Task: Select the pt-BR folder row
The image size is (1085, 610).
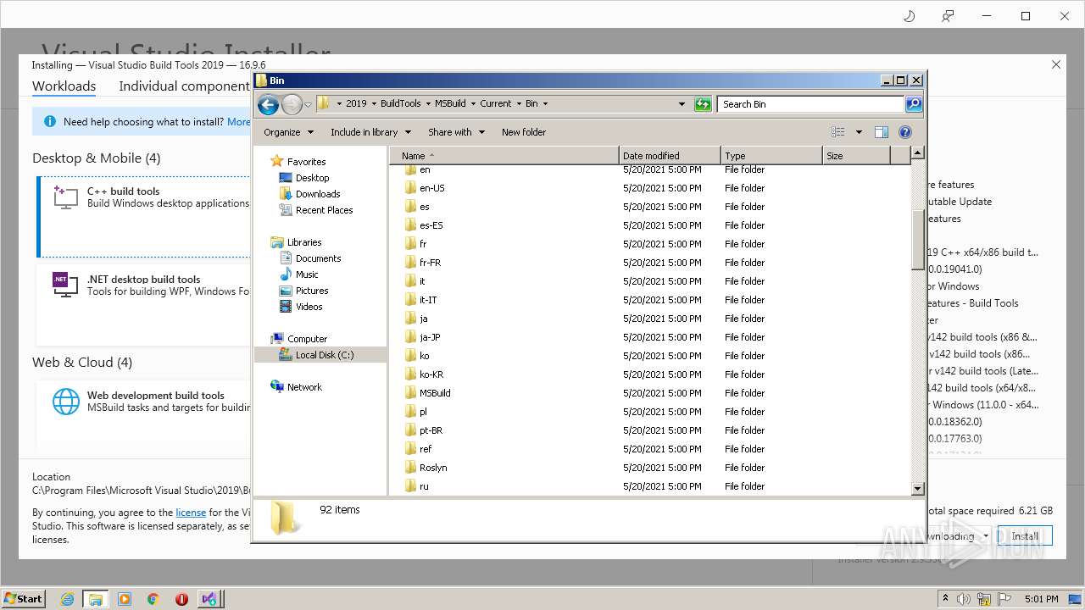Action: pos(649,430)
